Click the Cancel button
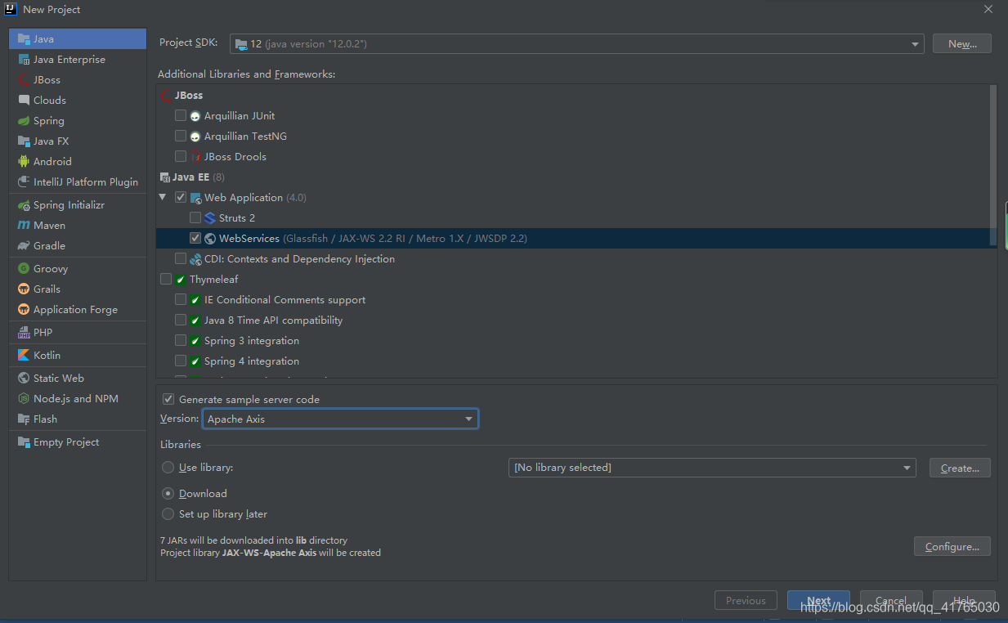Image resolution: width=1008 pixels, height=623 pixels. point(891,600)
